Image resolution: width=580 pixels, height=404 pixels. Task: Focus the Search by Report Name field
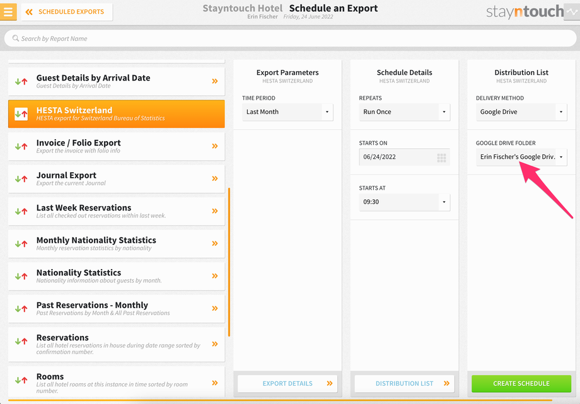[290, 38]
